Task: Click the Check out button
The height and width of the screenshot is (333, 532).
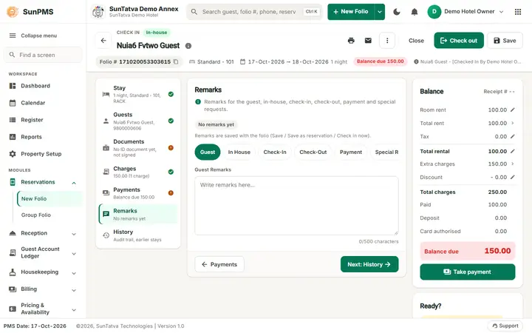Action: [459, 41]
